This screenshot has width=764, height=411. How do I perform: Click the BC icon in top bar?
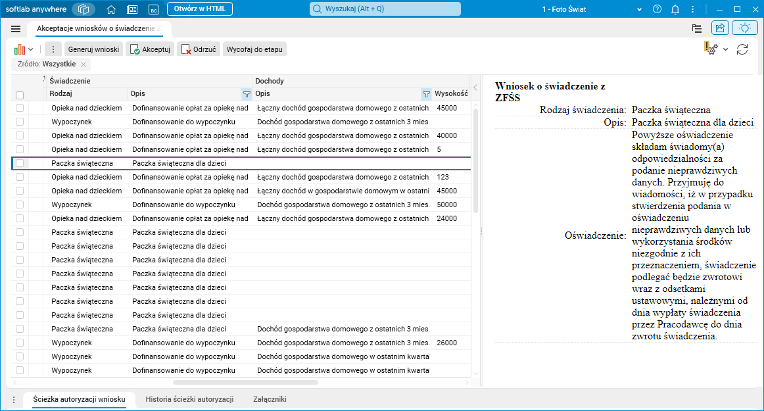pyautogui.click(x=153, y=9)
